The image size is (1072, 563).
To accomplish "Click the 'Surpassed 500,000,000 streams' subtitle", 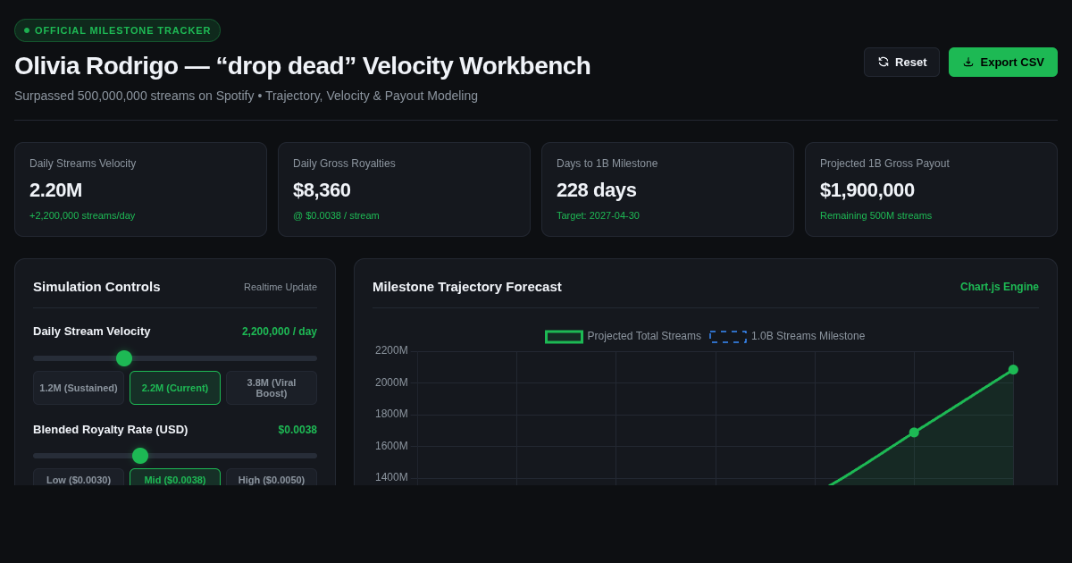I will [246, 96].
